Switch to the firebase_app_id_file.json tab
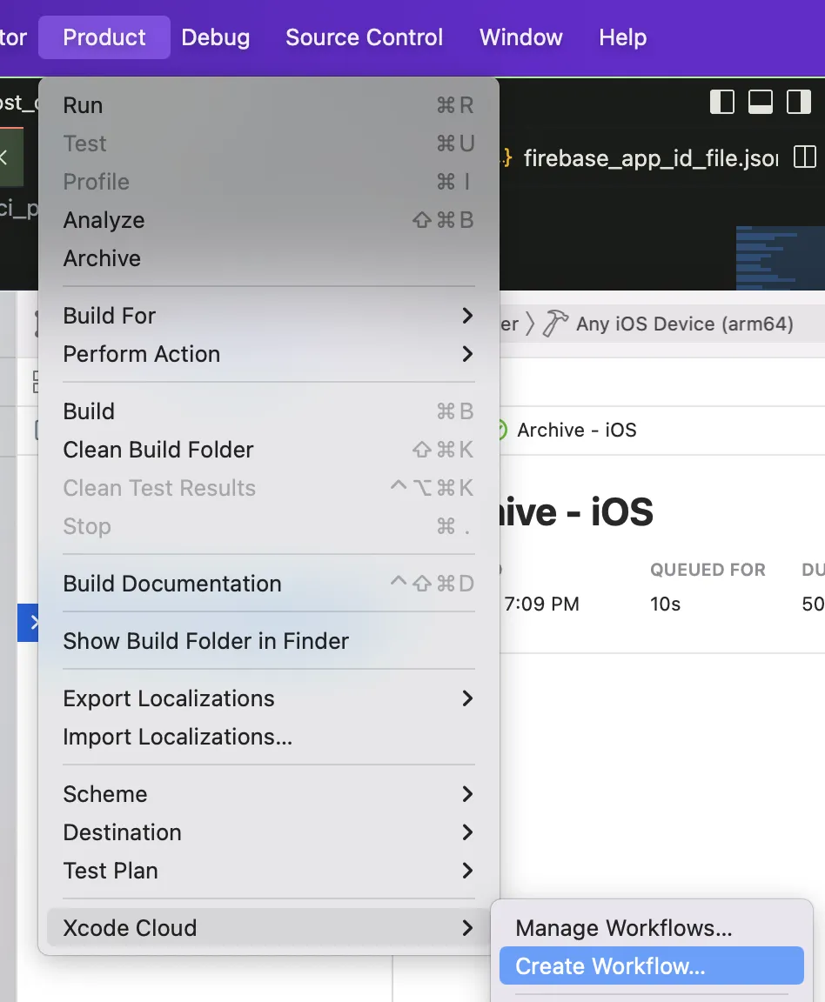 tap(649, 158)
